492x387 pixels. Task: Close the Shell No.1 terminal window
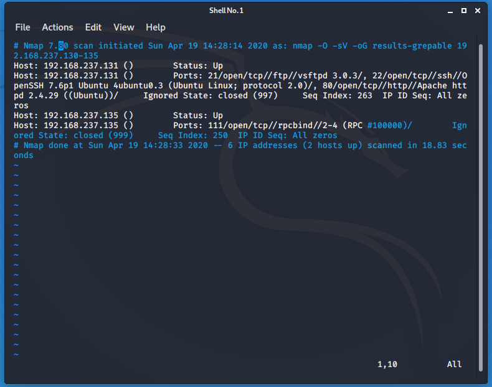click(478, 11)
